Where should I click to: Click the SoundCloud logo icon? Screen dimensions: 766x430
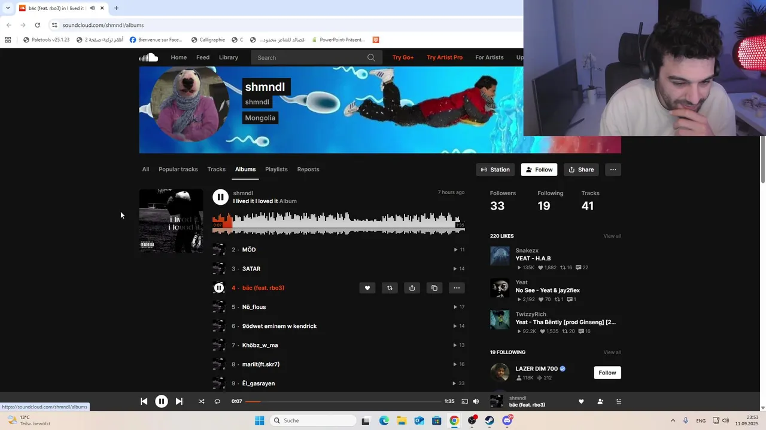[x=148, y=57]
